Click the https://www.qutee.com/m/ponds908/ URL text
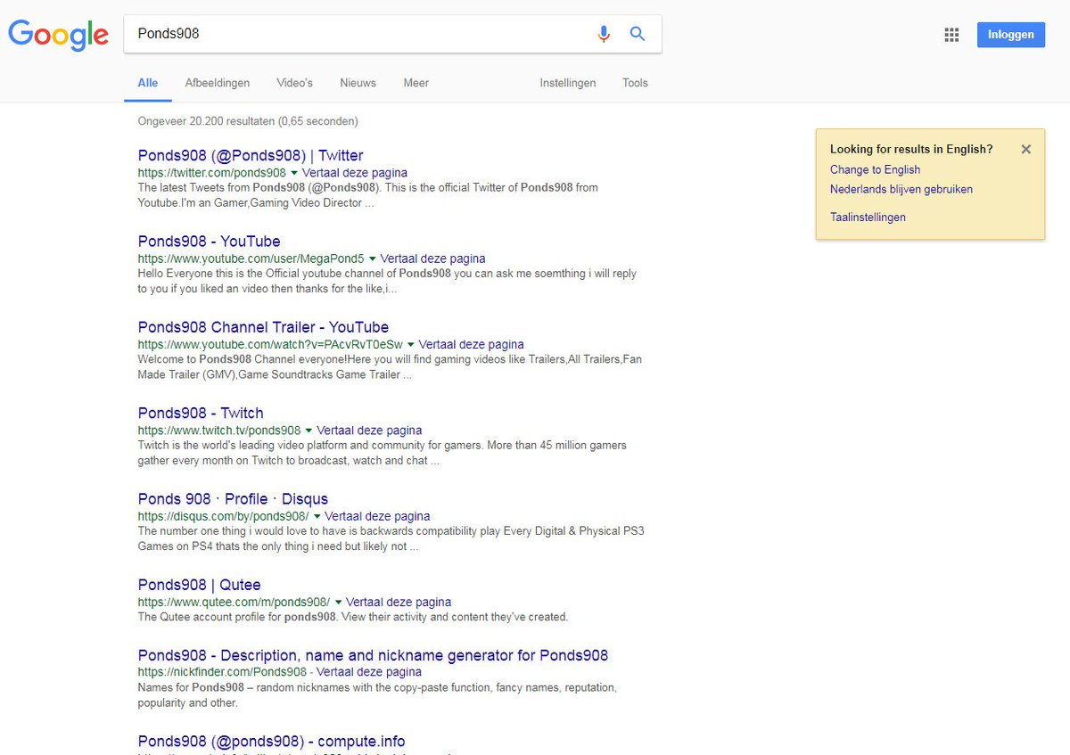 (234, 603)
